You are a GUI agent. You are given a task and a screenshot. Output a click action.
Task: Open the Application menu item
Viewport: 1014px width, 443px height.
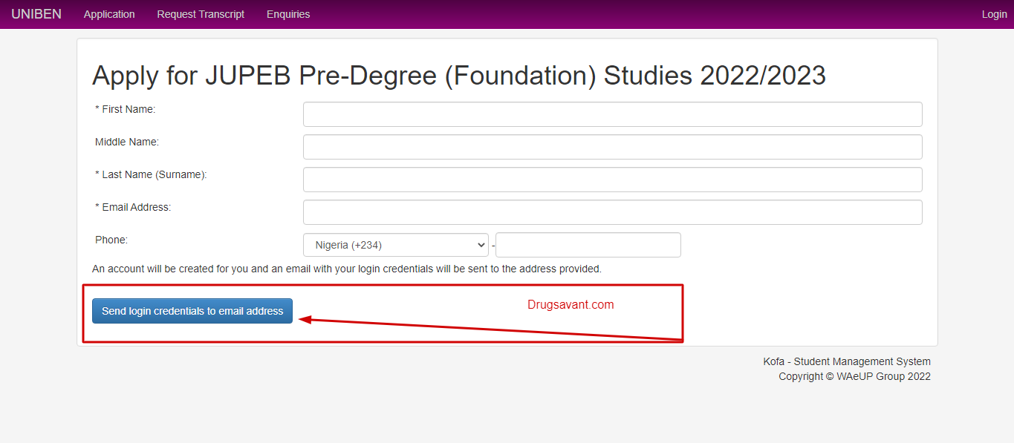click(108, 14)
